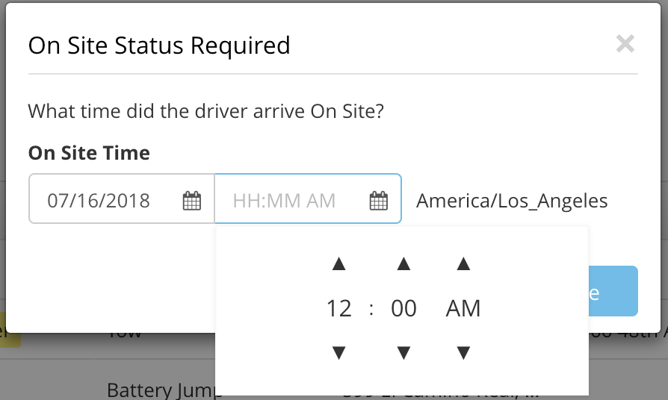668x400 pixels.
Task: Click the calendar icon in time field
Action: 378,201
